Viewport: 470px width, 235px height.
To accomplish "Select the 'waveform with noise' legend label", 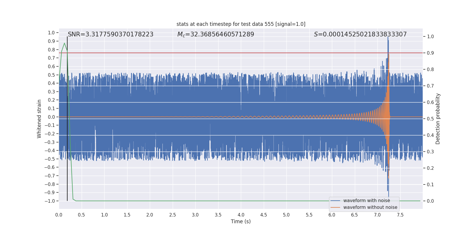I will tap(367, 201).
